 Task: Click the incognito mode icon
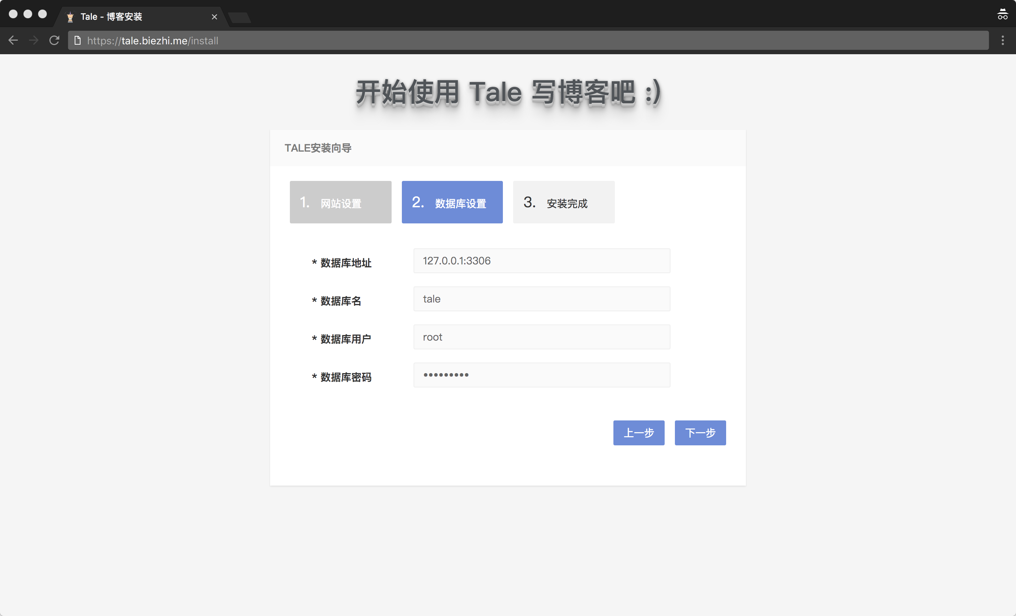tap(1002, 14)
